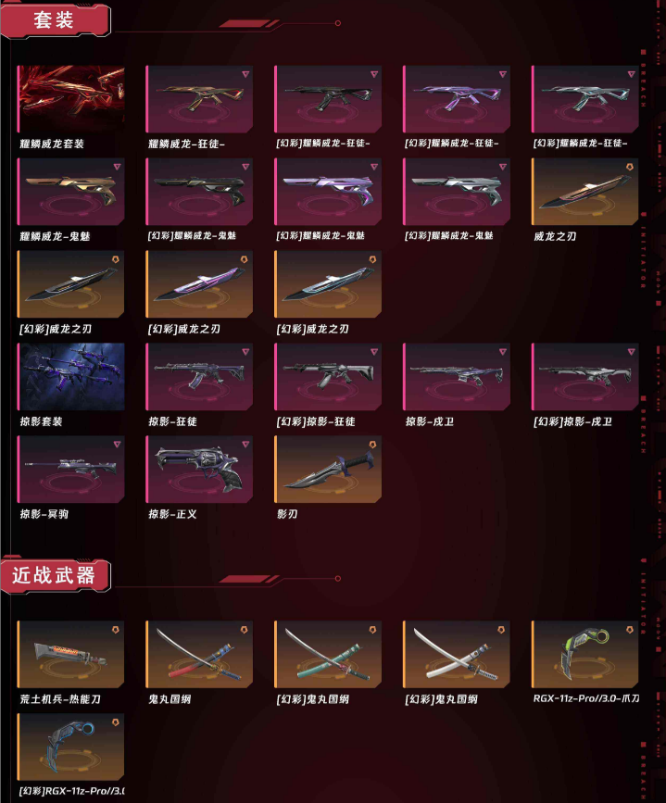Pick the green RGX-11z-Pro//3.0-爪刀 karambit

[x=585, y=655]
